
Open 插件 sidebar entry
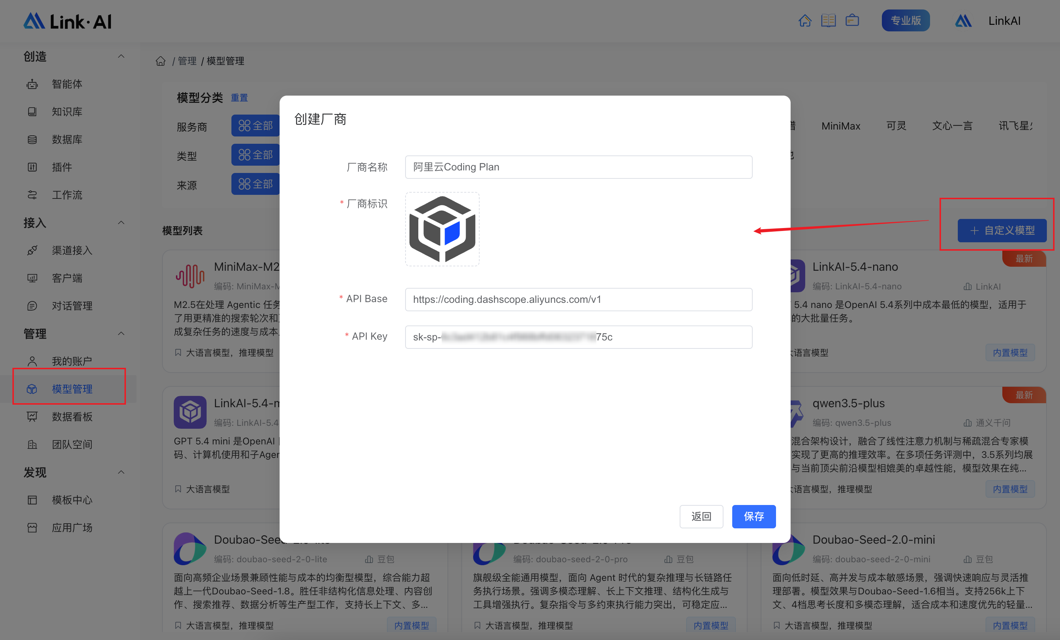(x=62, y=167)
